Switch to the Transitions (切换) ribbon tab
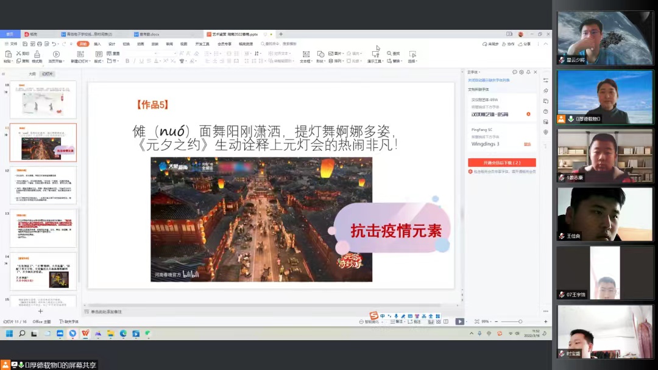Viewport: 658px width, 370px height. tap(126, 44)
